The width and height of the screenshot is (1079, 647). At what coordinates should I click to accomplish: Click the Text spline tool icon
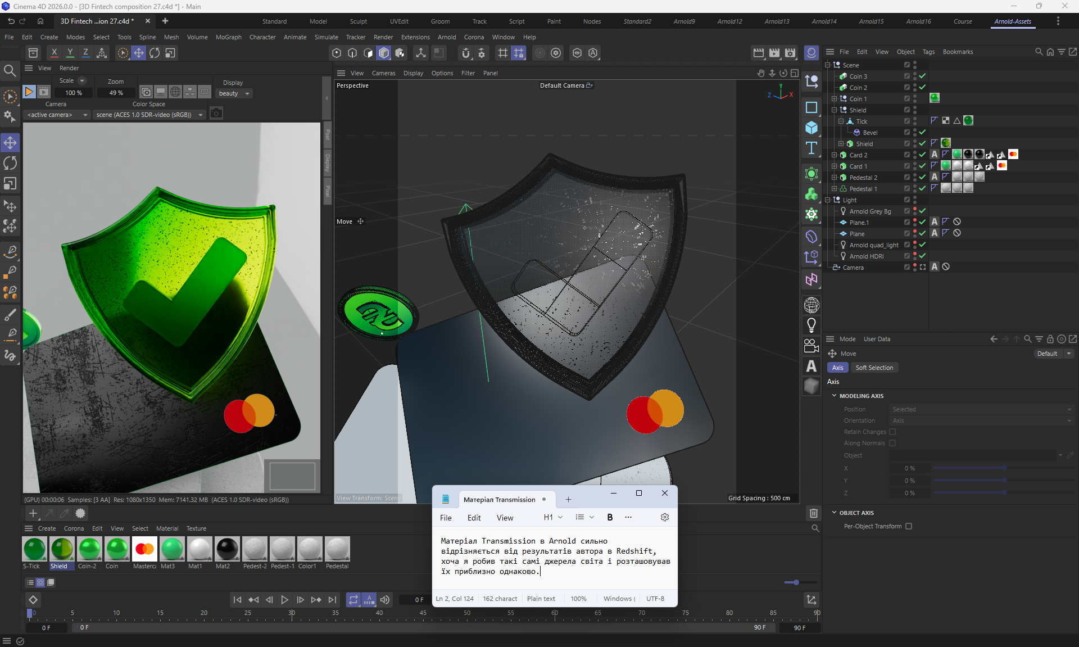point(811,148)
